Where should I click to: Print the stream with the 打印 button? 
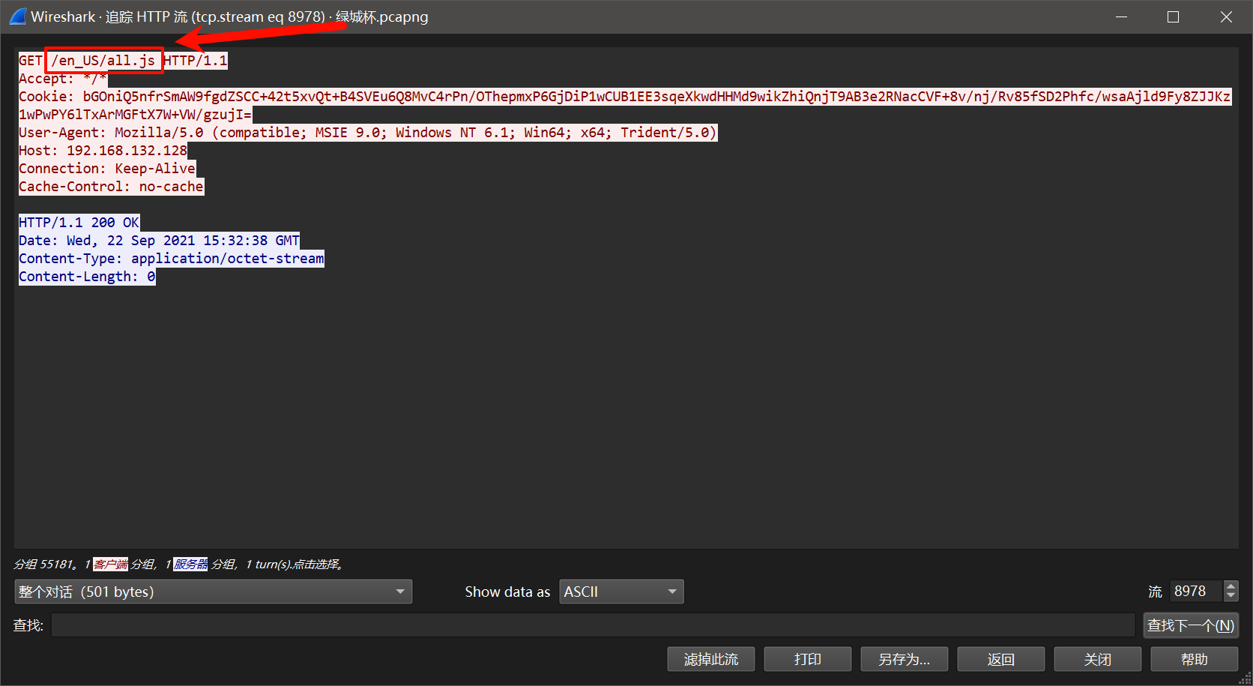807,659
